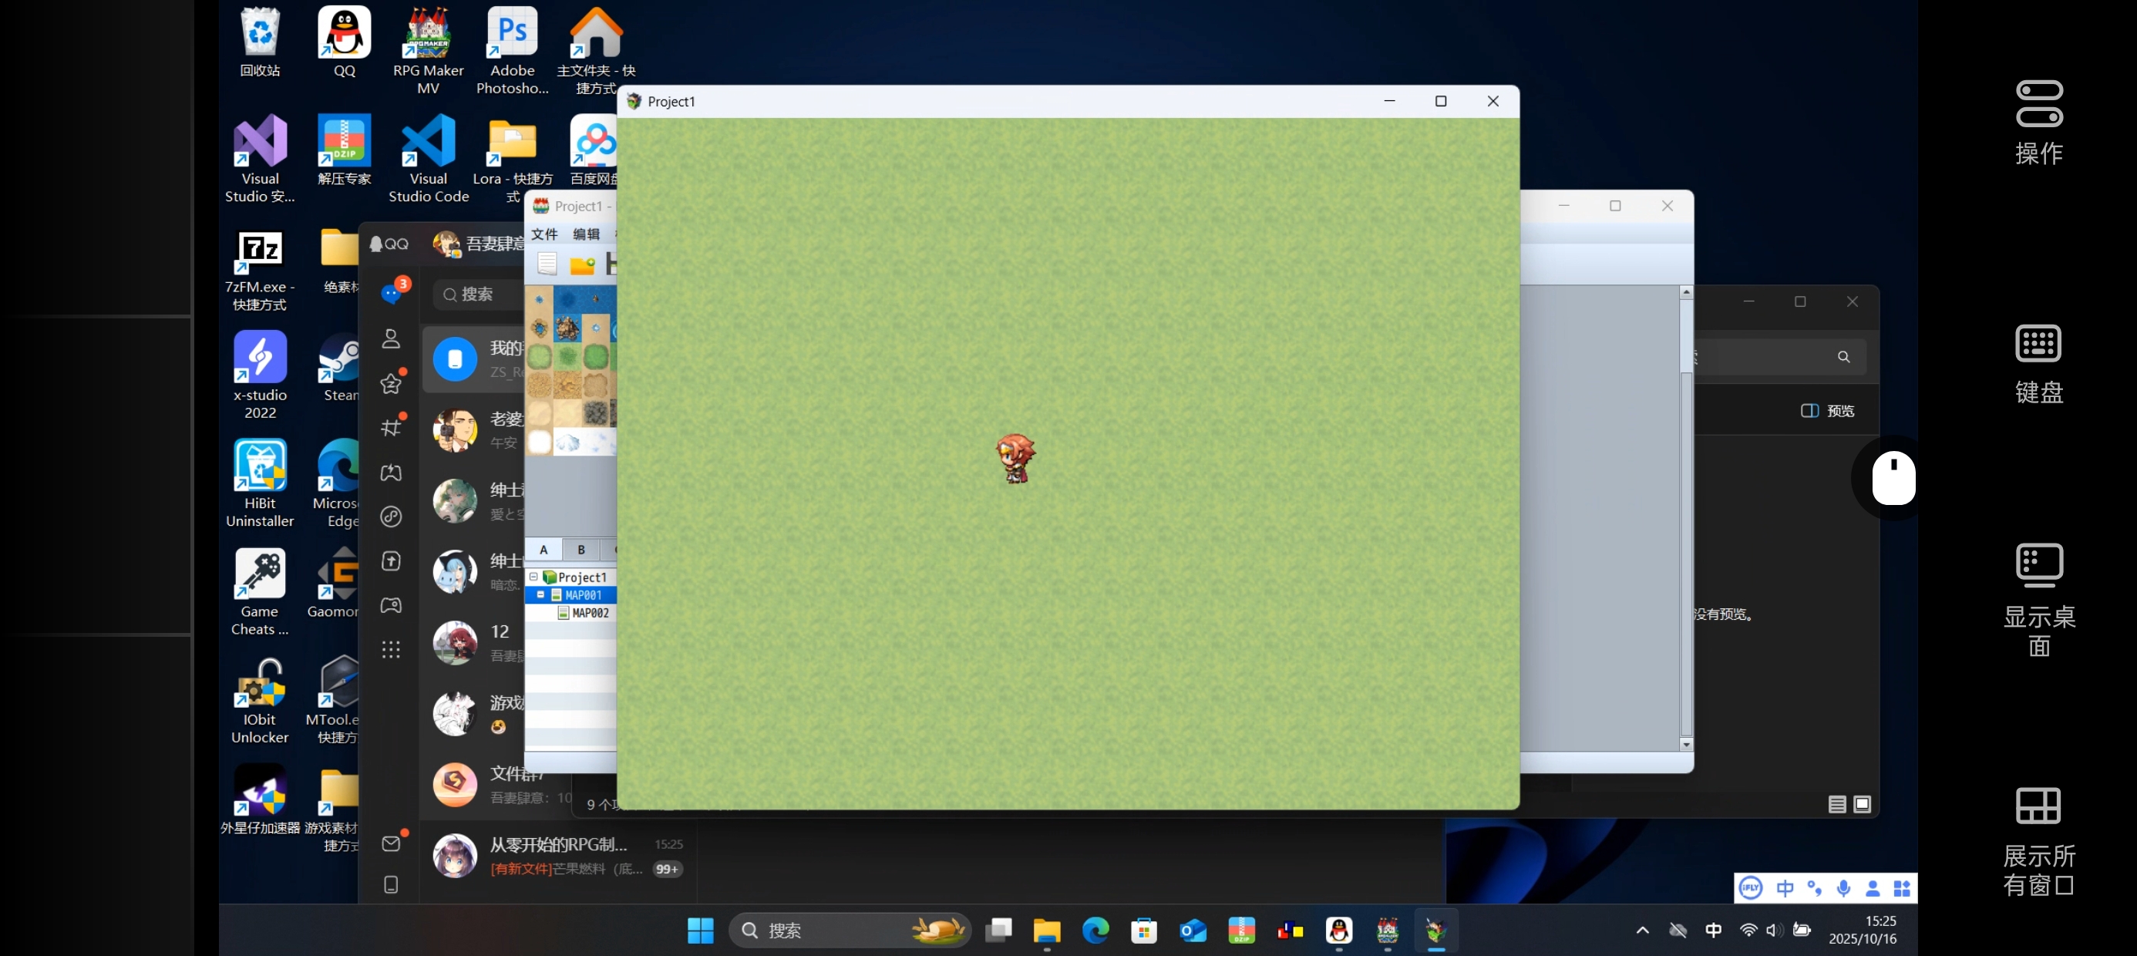Open File Explorer from taskbar
The width and height of the screenshot is (2137, 956).
coord(1047,931)
